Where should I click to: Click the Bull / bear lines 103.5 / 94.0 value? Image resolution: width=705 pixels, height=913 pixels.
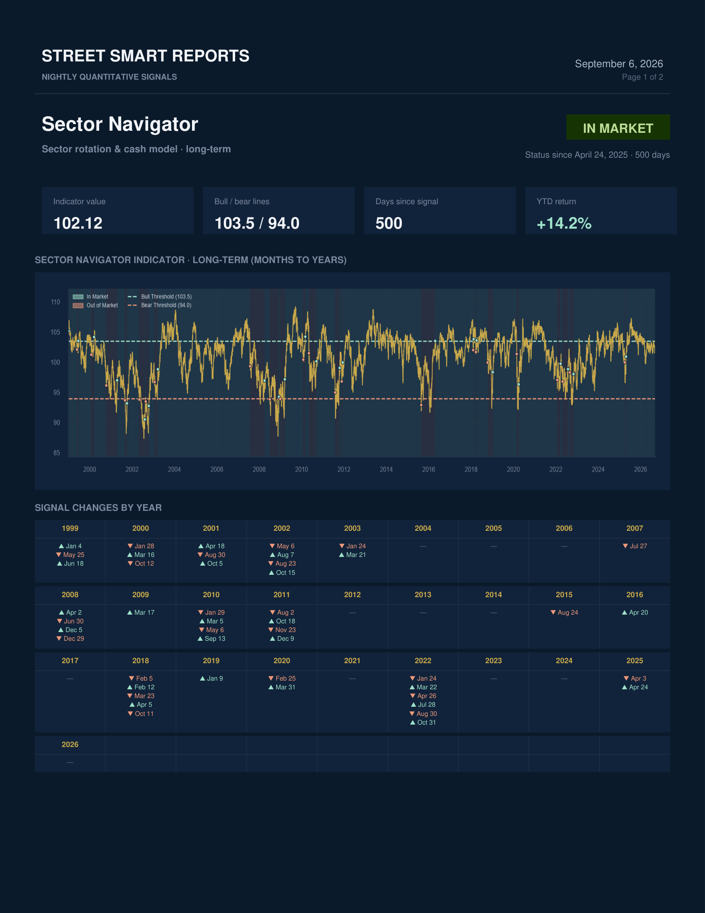tap(257, 223)
